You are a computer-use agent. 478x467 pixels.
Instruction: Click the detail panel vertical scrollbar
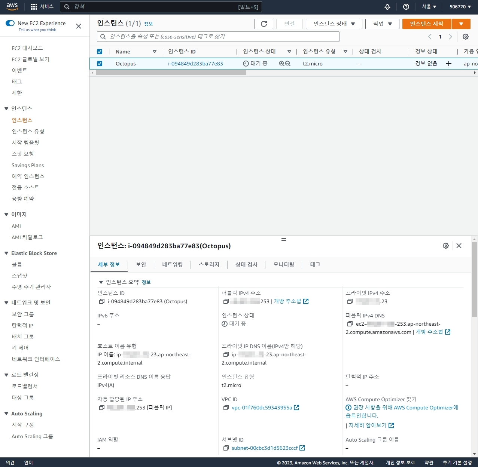[474, 279]
